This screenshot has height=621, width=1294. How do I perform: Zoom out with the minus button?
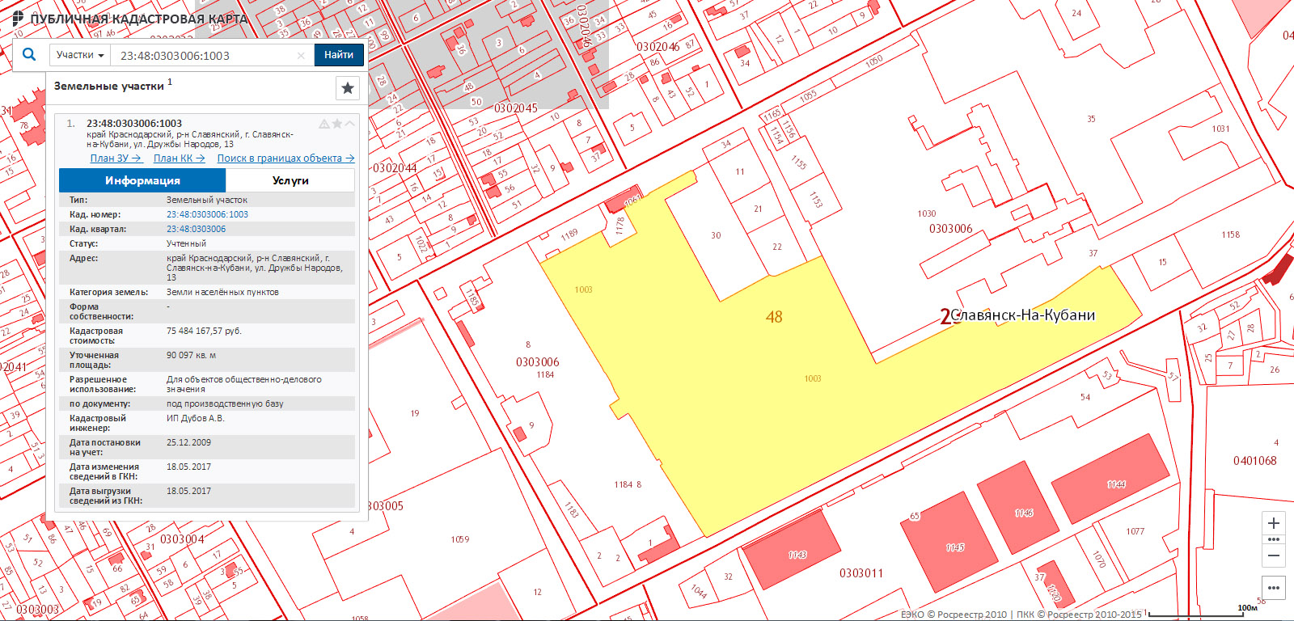pos(1274,555)
